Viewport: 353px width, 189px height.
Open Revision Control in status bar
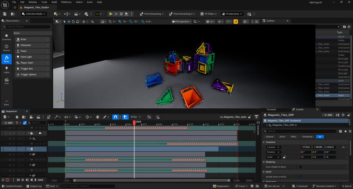click(324, 186)
